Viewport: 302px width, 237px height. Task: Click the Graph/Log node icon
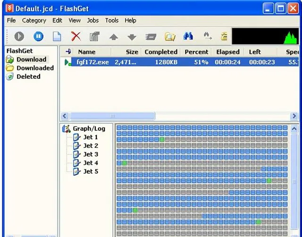[x=67, y=128]
